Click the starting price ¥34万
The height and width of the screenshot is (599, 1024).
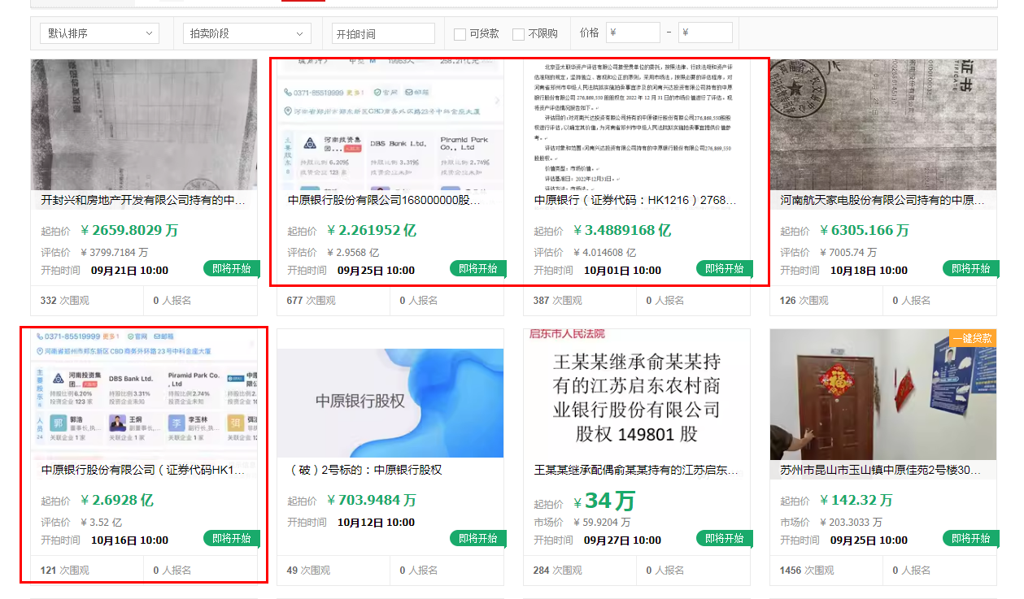[604, 500]
